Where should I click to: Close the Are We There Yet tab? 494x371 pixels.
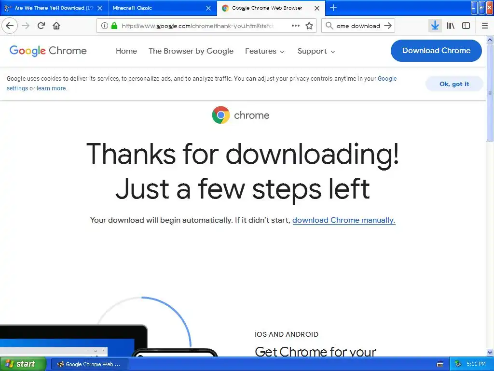pos(100,8)
